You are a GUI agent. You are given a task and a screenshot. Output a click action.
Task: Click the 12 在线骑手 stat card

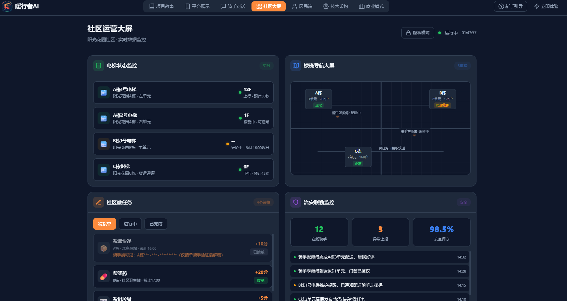coord(319,232)
